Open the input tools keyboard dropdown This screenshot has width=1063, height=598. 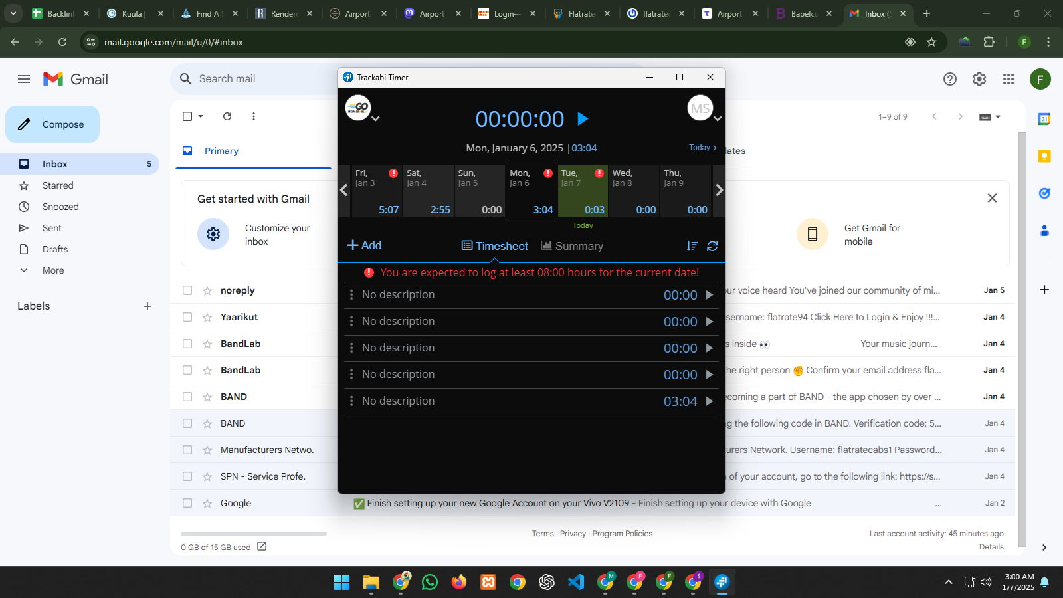990,117
